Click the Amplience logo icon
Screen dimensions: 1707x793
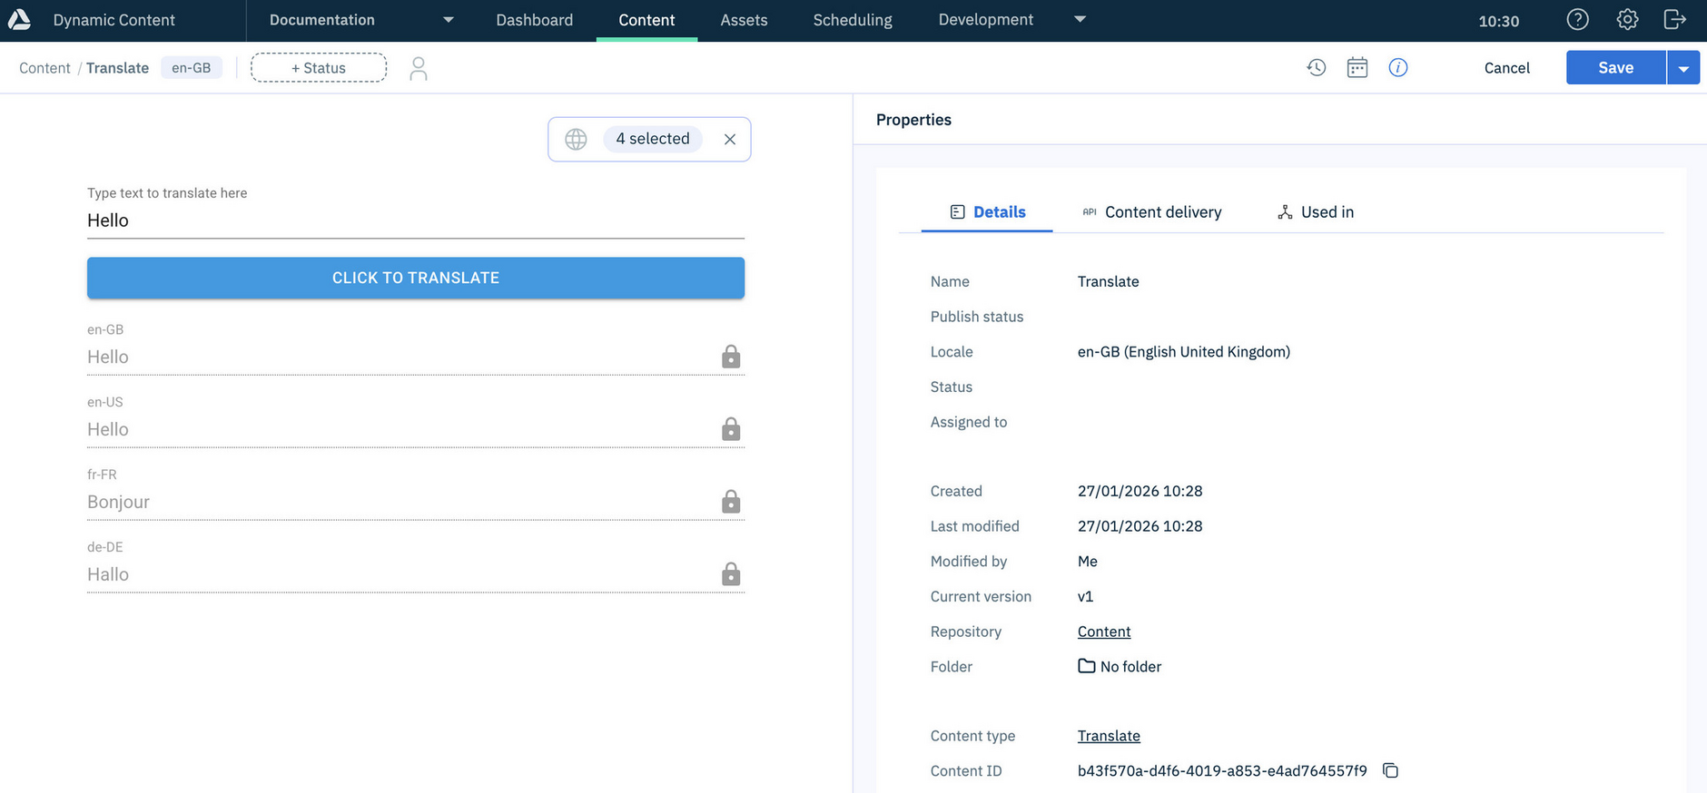(19, 19)
